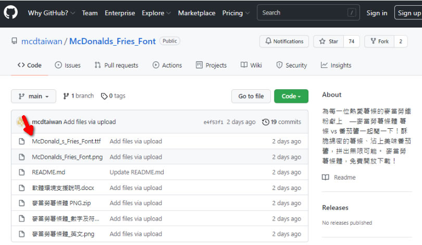422x245 pixels.
Task: Click the Notifications bell button
Action: coord(284,42)
